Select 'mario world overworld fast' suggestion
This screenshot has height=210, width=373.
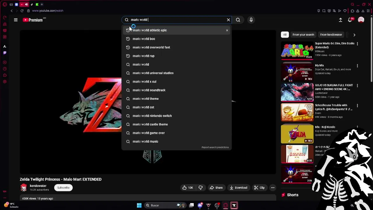[x=177, y=47]
